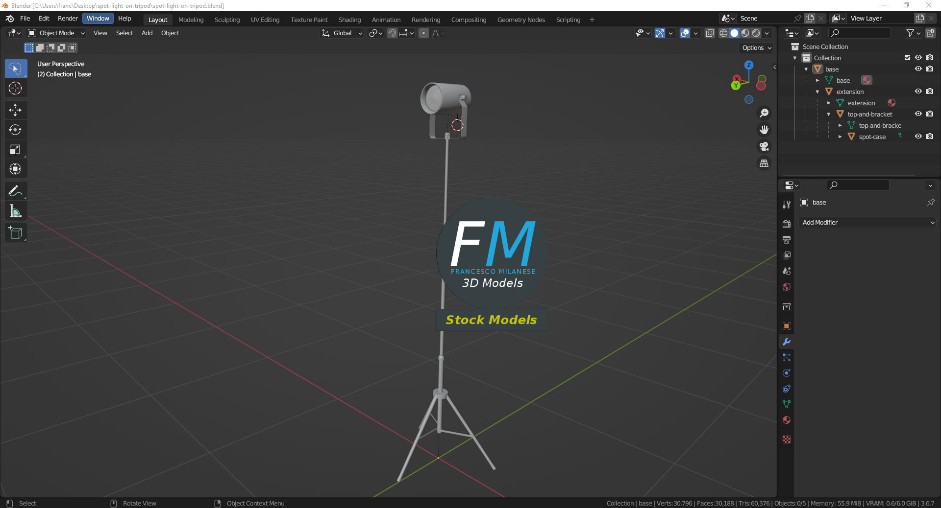Open the Particles properties tab
The image size is (941, 508).
click(787, 357)
